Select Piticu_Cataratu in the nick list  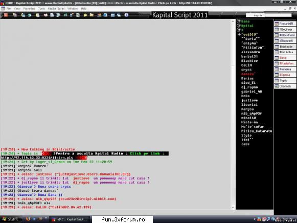[257, 131]
